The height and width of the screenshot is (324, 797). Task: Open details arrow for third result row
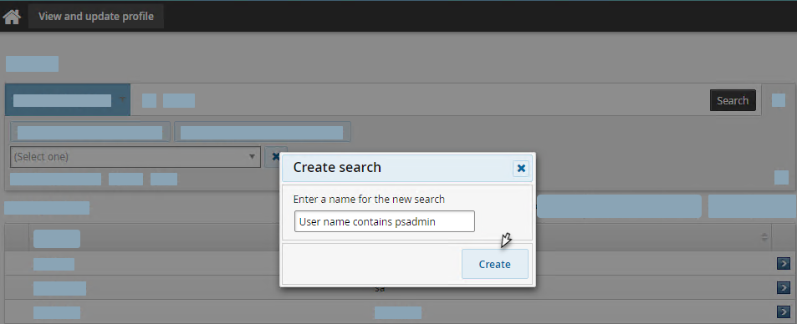point(784,311)
